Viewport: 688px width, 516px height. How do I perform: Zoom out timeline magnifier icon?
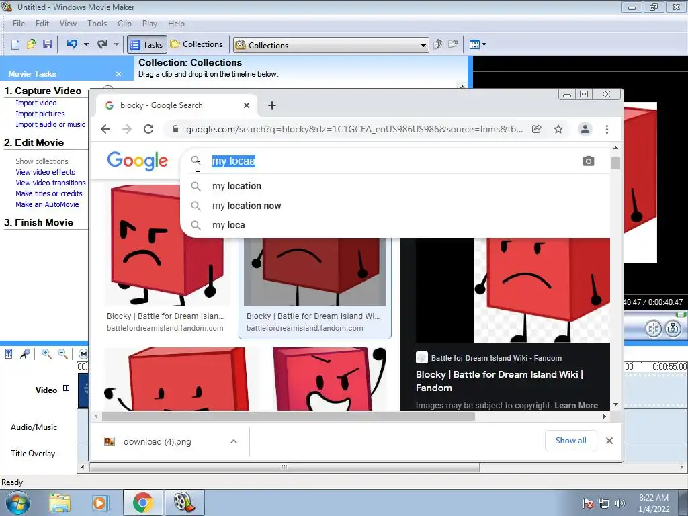click(x=62, y=353)
